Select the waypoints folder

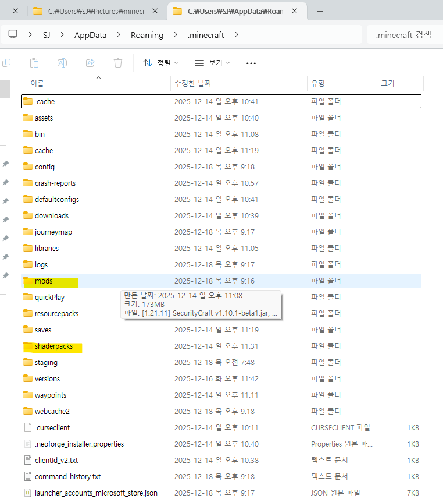(221, 395)
